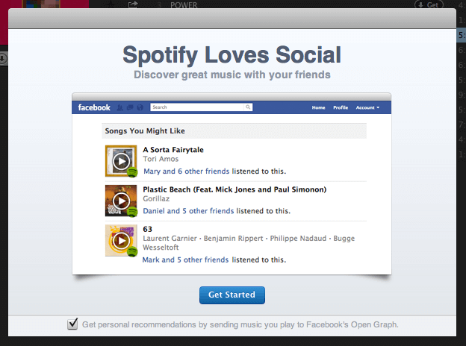The width and height of the screenshot is (466, 346).
Task: Open Facebook notifications globe icon
Action: [x=140, y=107]
